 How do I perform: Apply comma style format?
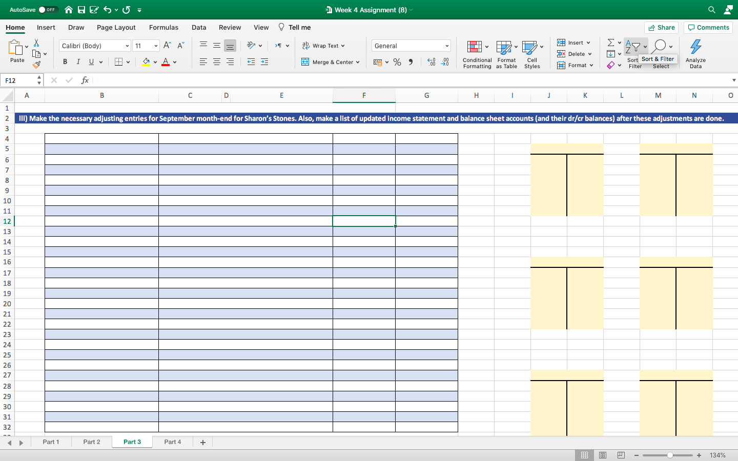point(411,62)
